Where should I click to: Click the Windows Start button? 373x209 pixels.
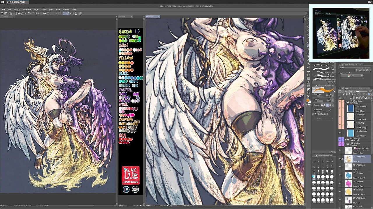3,2
